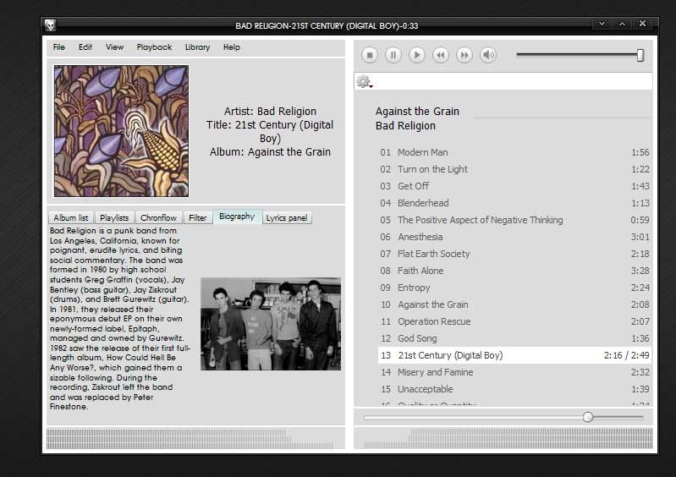Click the Bad Religion band photo

pos(271,324)
